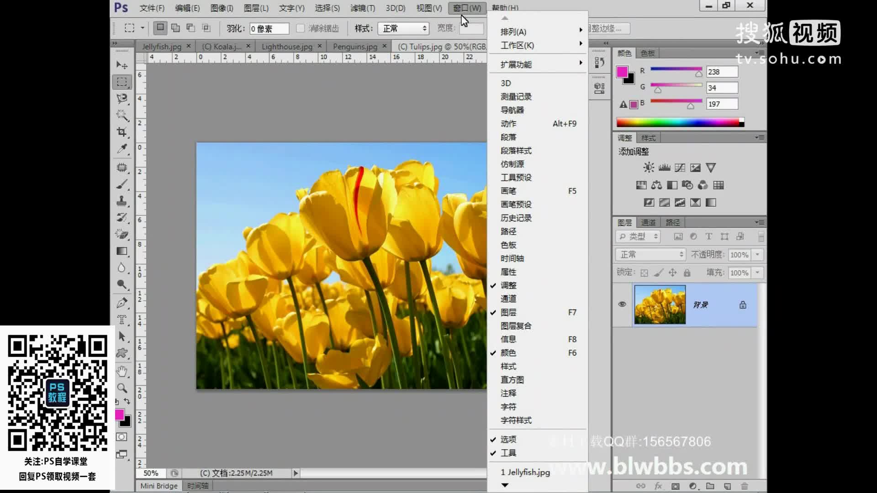Image resolution: width=877 pixels, height=493 pixels.
Task: Expand the 扩展功能 submenu
Action: [538, 64]
